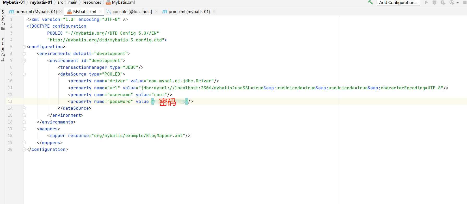Click main in the breadcrumb bar
467x204 pixels.
tap(73, 2)
